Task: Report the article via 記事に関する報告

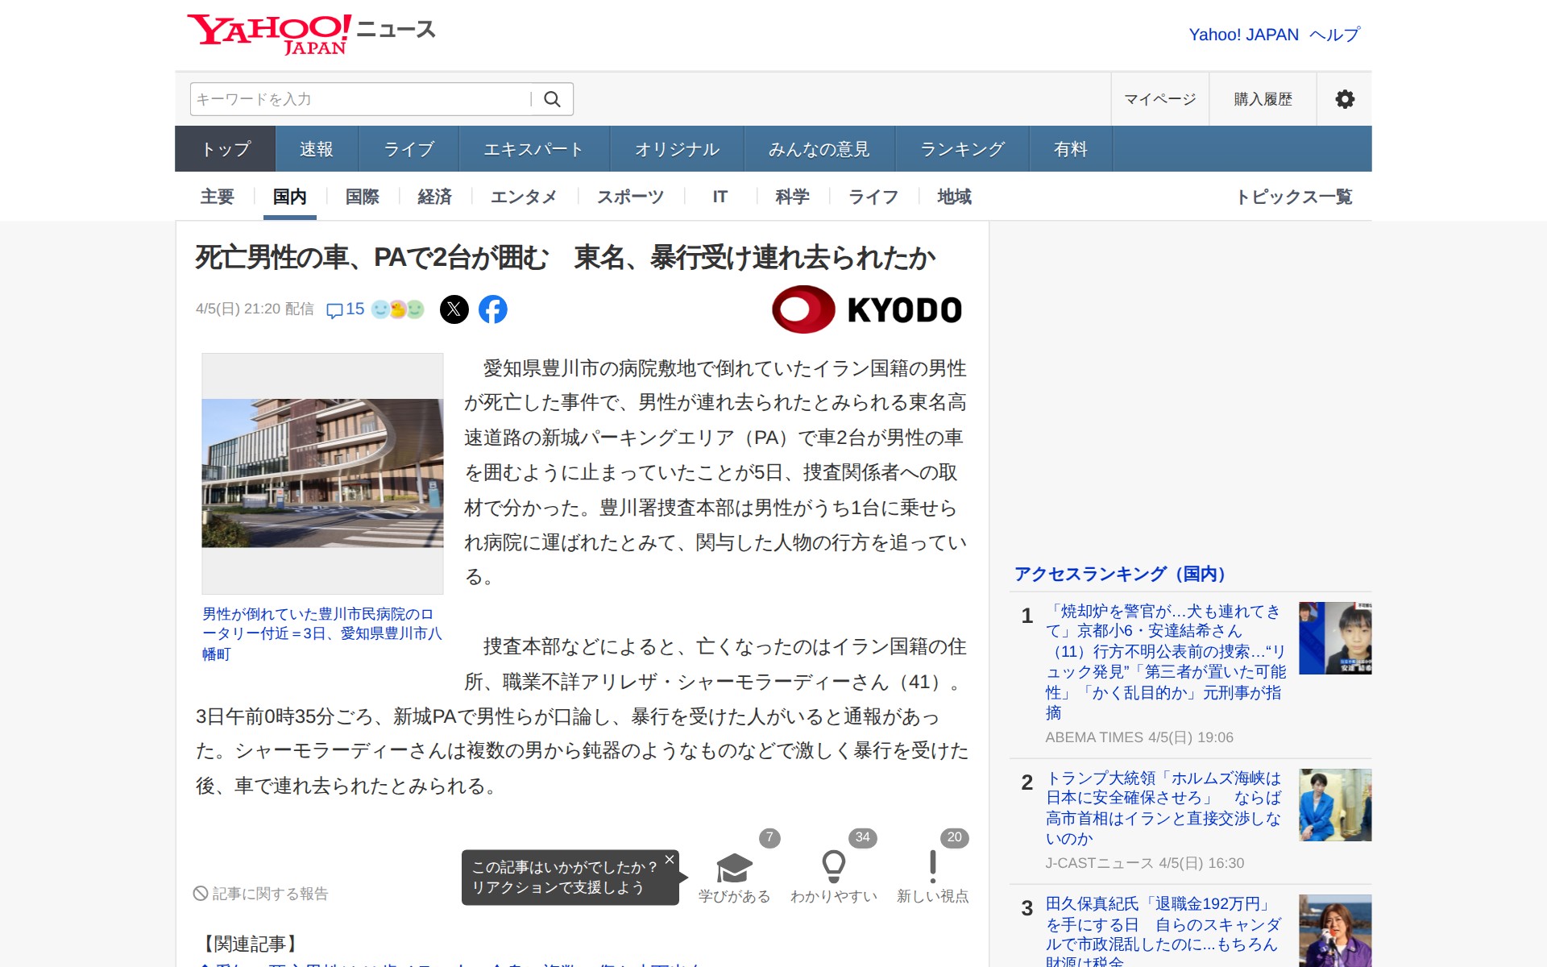Action: [262, 893]
